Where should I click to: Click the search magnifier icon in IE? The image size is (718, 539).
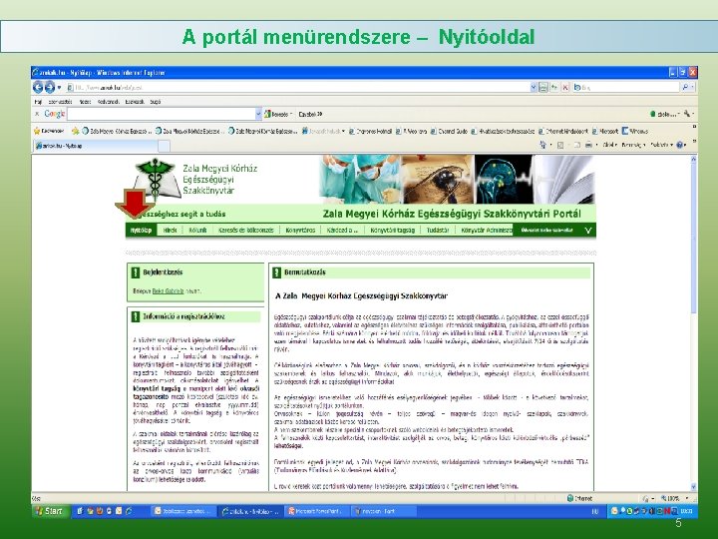[x=685, y=87]
